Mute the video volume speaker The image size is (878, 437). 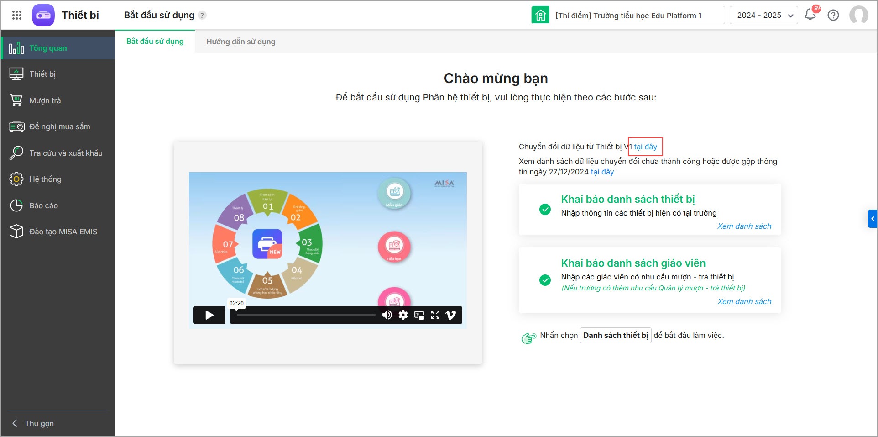(387, 315)
